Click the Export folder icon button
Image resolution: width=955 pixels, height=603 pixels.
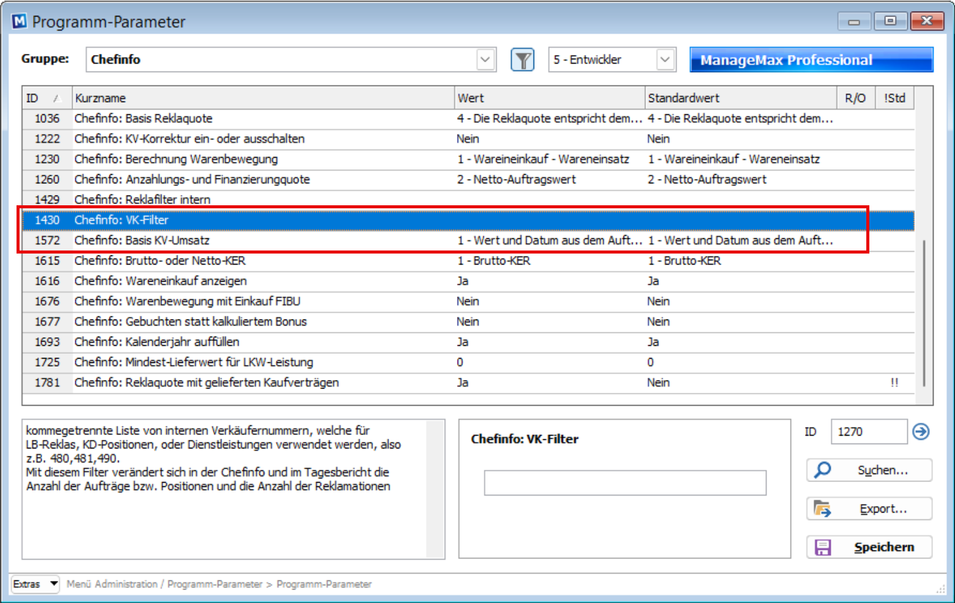tap(869, 509)
